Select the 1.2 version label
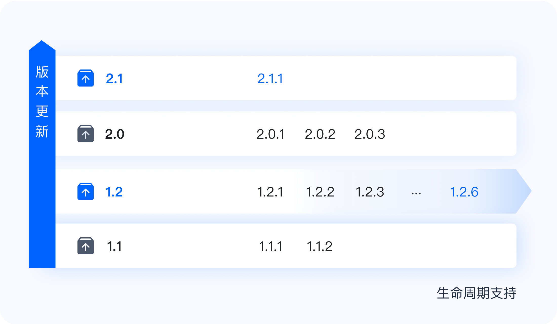557x324 pixels. coord(114,192)
